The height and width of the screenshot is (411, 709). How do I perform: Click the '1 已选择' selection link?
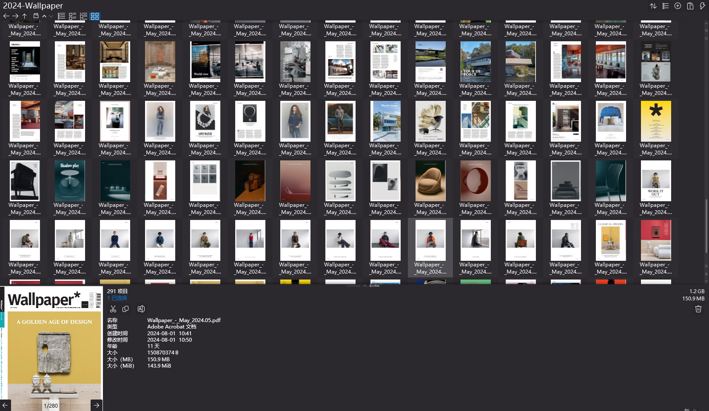[117, 298]
